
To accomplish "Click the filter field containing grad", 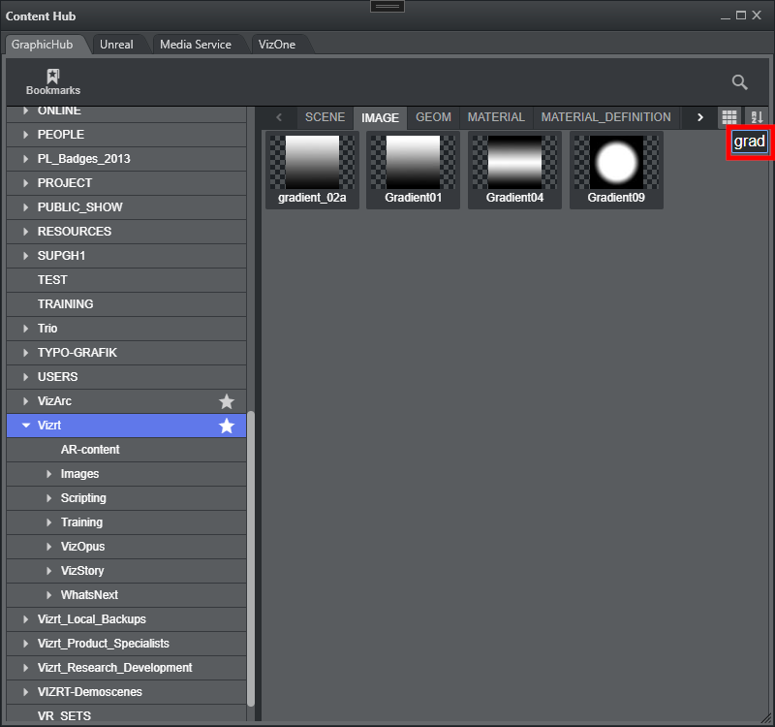I will [749, 142].
